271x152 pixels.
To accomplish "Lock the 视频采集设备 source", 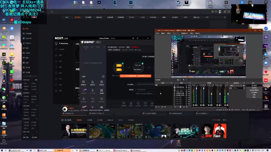I will tap(189, 87).
